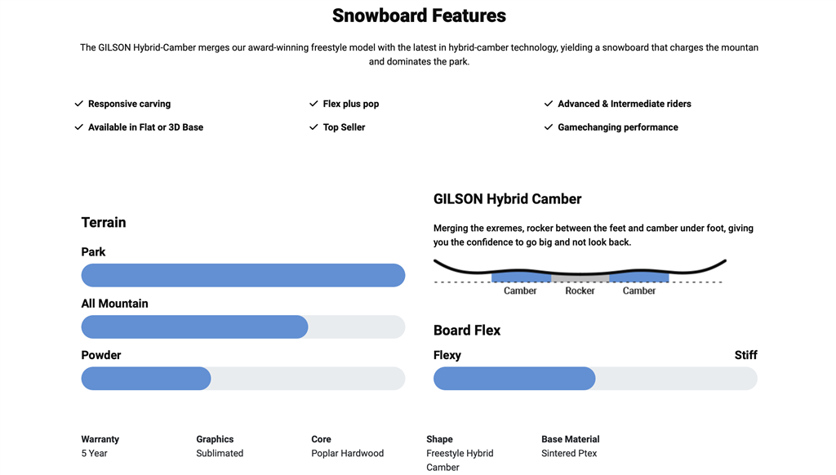Click the 5 Year warranty value

tap(94, 453)
